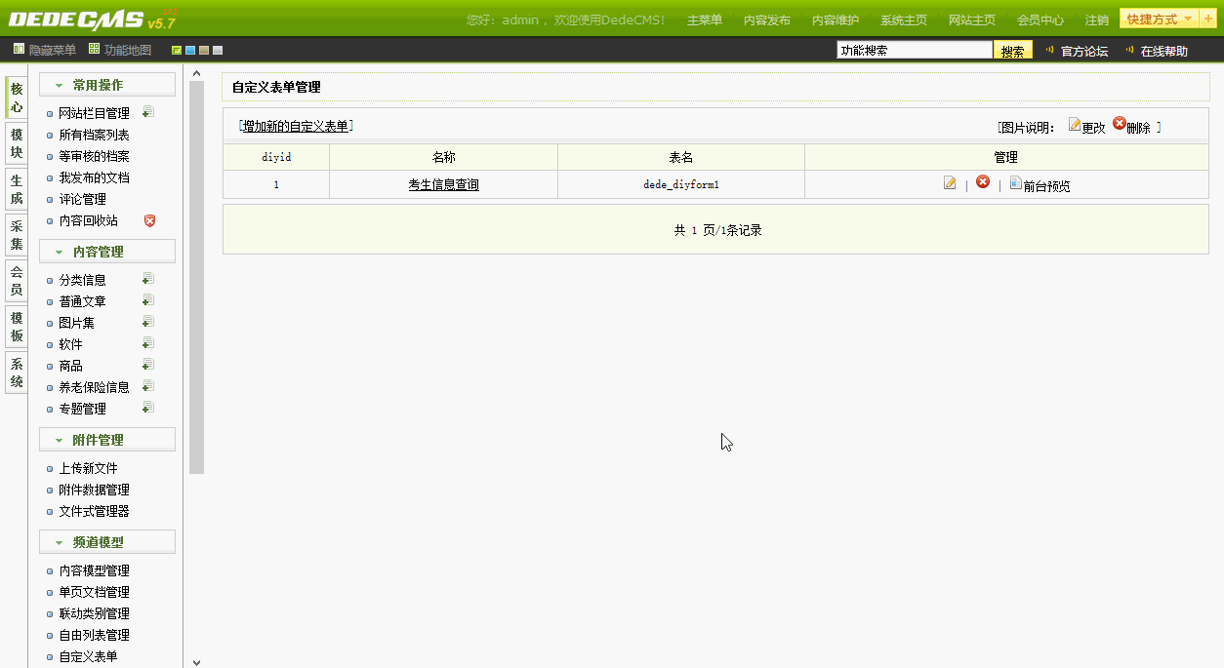
Task: Empty the 内容回收站 with the red icon
Action: [x=148, y=220]
